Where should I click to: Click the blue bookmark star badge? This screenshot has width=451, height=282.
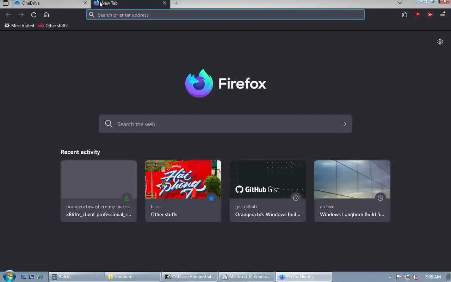tap(211, 198)
